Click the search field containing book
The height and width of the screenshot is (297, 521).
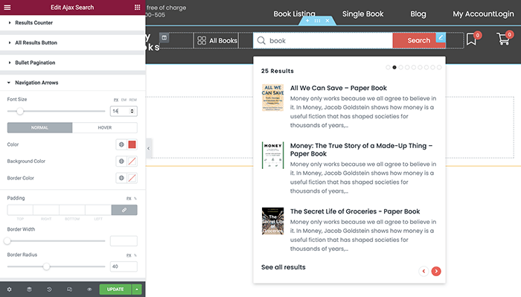(323, 40)
